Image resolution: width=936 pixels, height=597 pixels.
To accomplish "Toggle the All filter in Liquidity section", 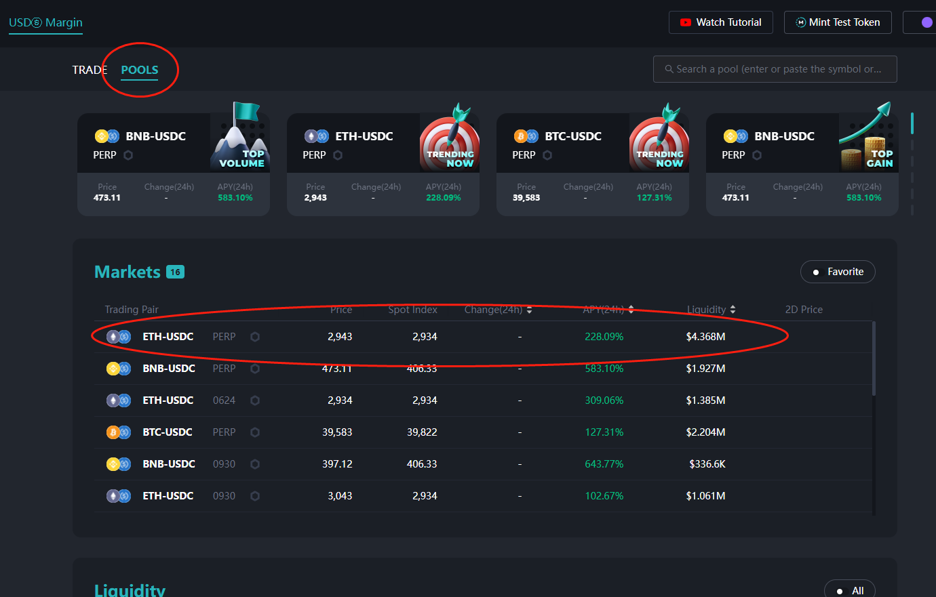I will click(849, 590).
